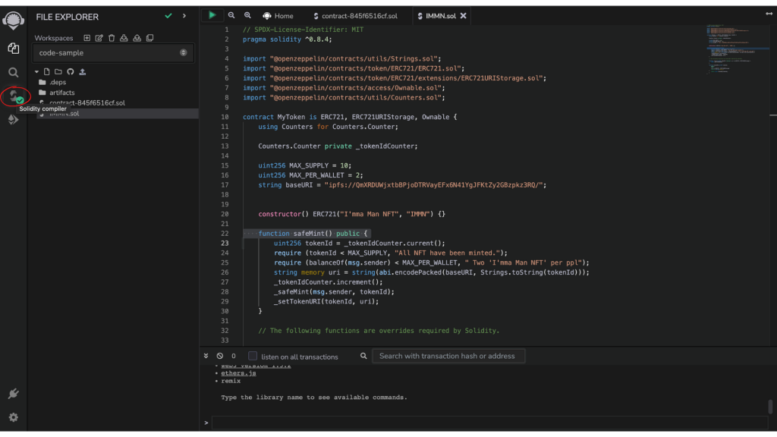777x437 pixels.
Task: Click the 'Workspaces' label
Action: click(x=54, y=38)
